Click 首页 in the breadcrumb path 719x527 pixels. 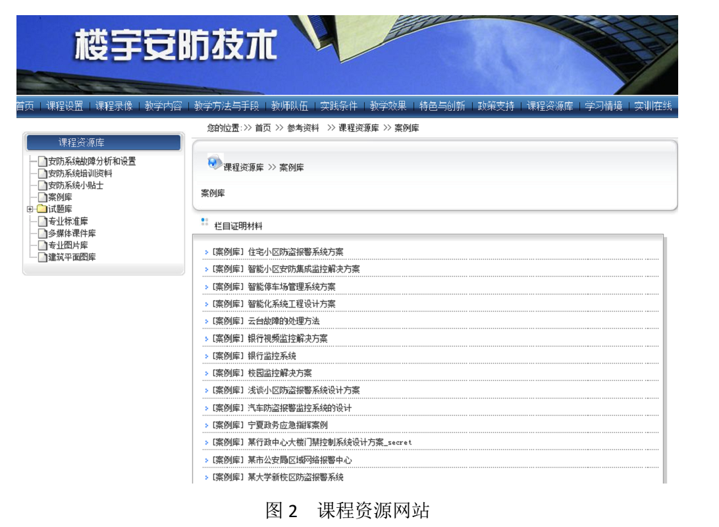[263, 128]
